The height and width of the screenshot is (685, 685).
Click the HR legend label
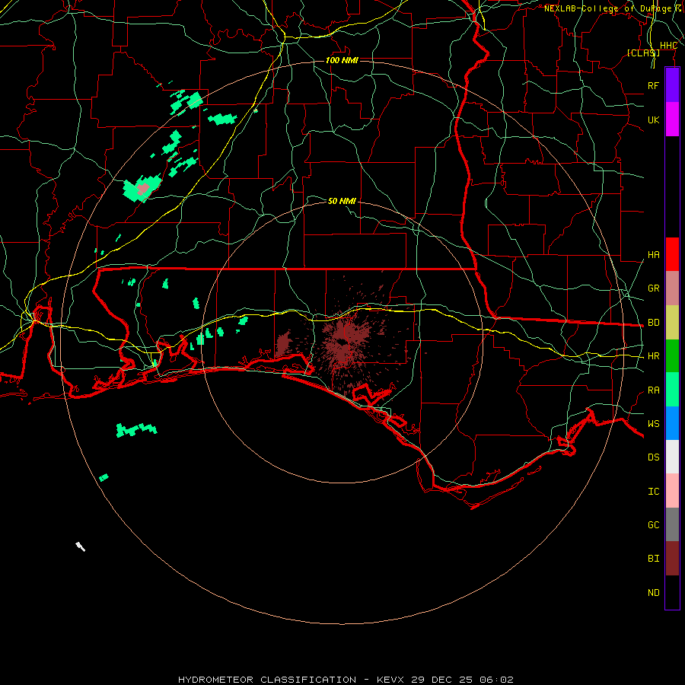[653, 356]
